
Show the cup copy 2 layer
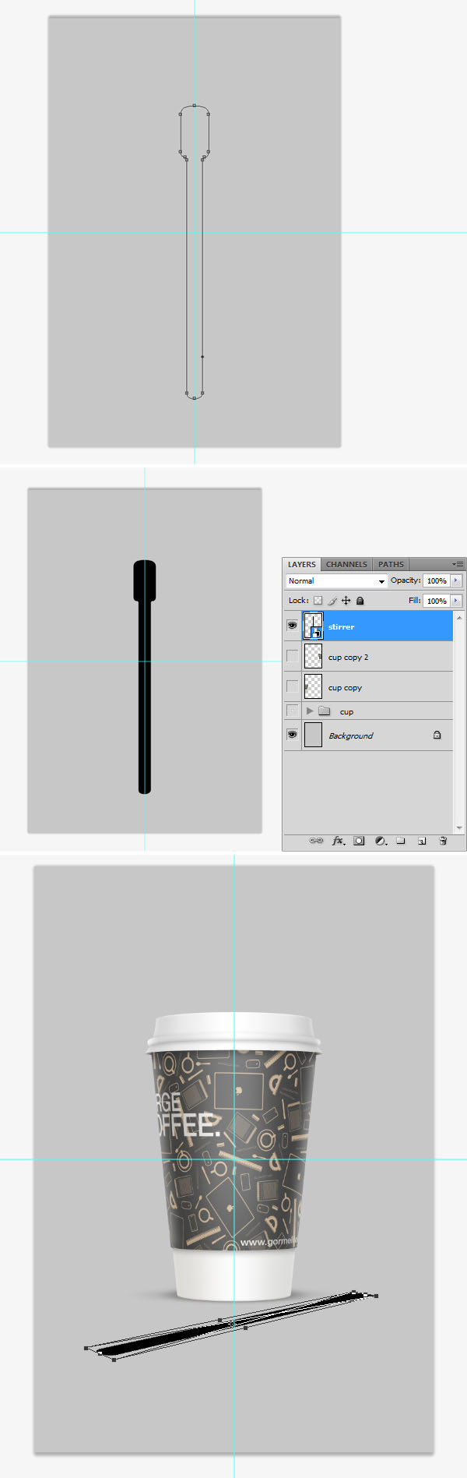point(292,656)
